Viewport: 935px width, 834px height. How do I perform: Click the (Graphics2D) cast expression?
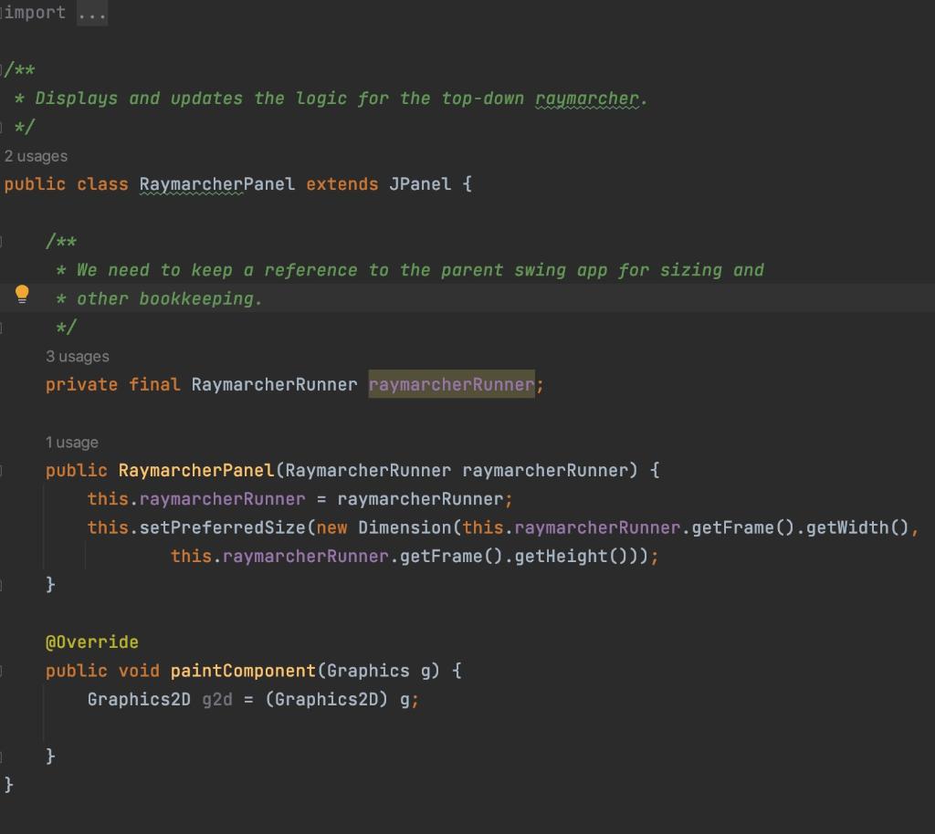pyautogui.click(x=327, y=699)
